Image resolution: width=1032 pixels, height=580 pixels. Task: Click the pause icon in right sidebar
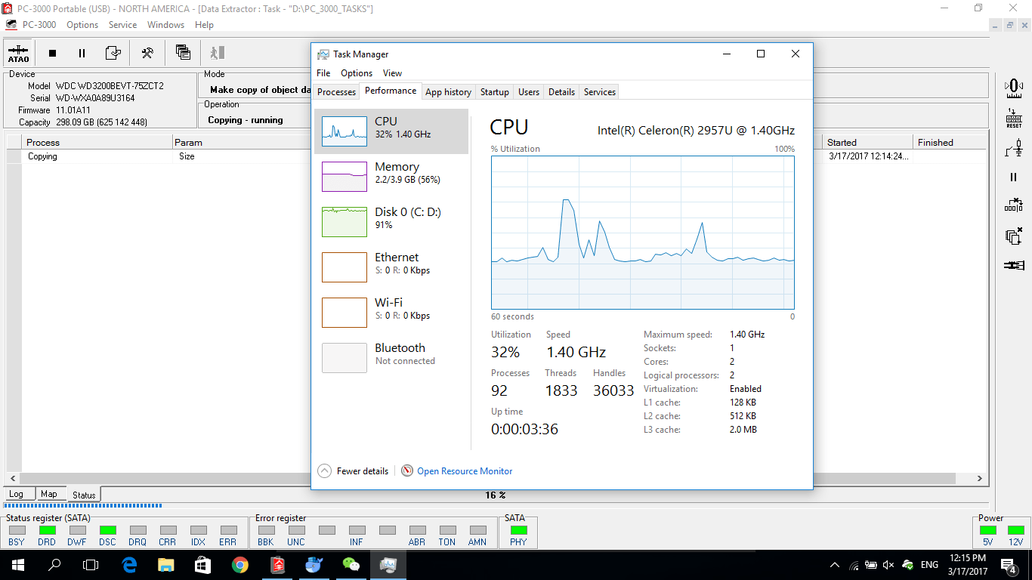point(1014,177)
